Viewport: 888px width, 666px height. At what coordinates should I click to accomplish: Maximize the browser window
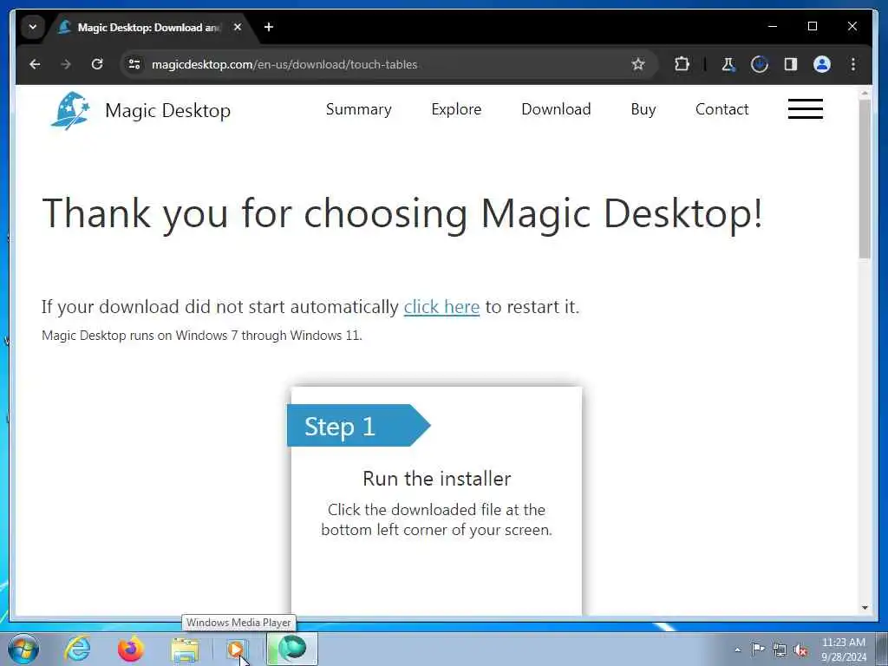tap(812, 26)
